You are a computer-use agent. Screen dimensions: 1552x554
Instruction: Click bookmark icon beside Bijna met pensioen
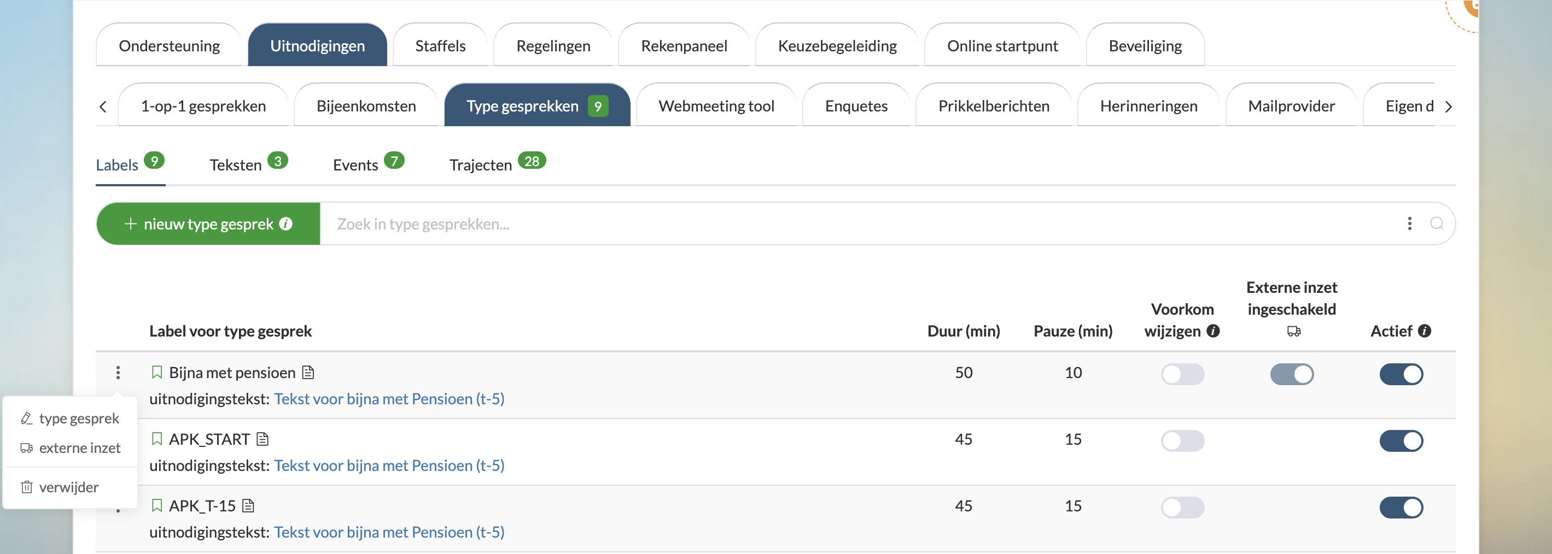click(x=156, y=372)
